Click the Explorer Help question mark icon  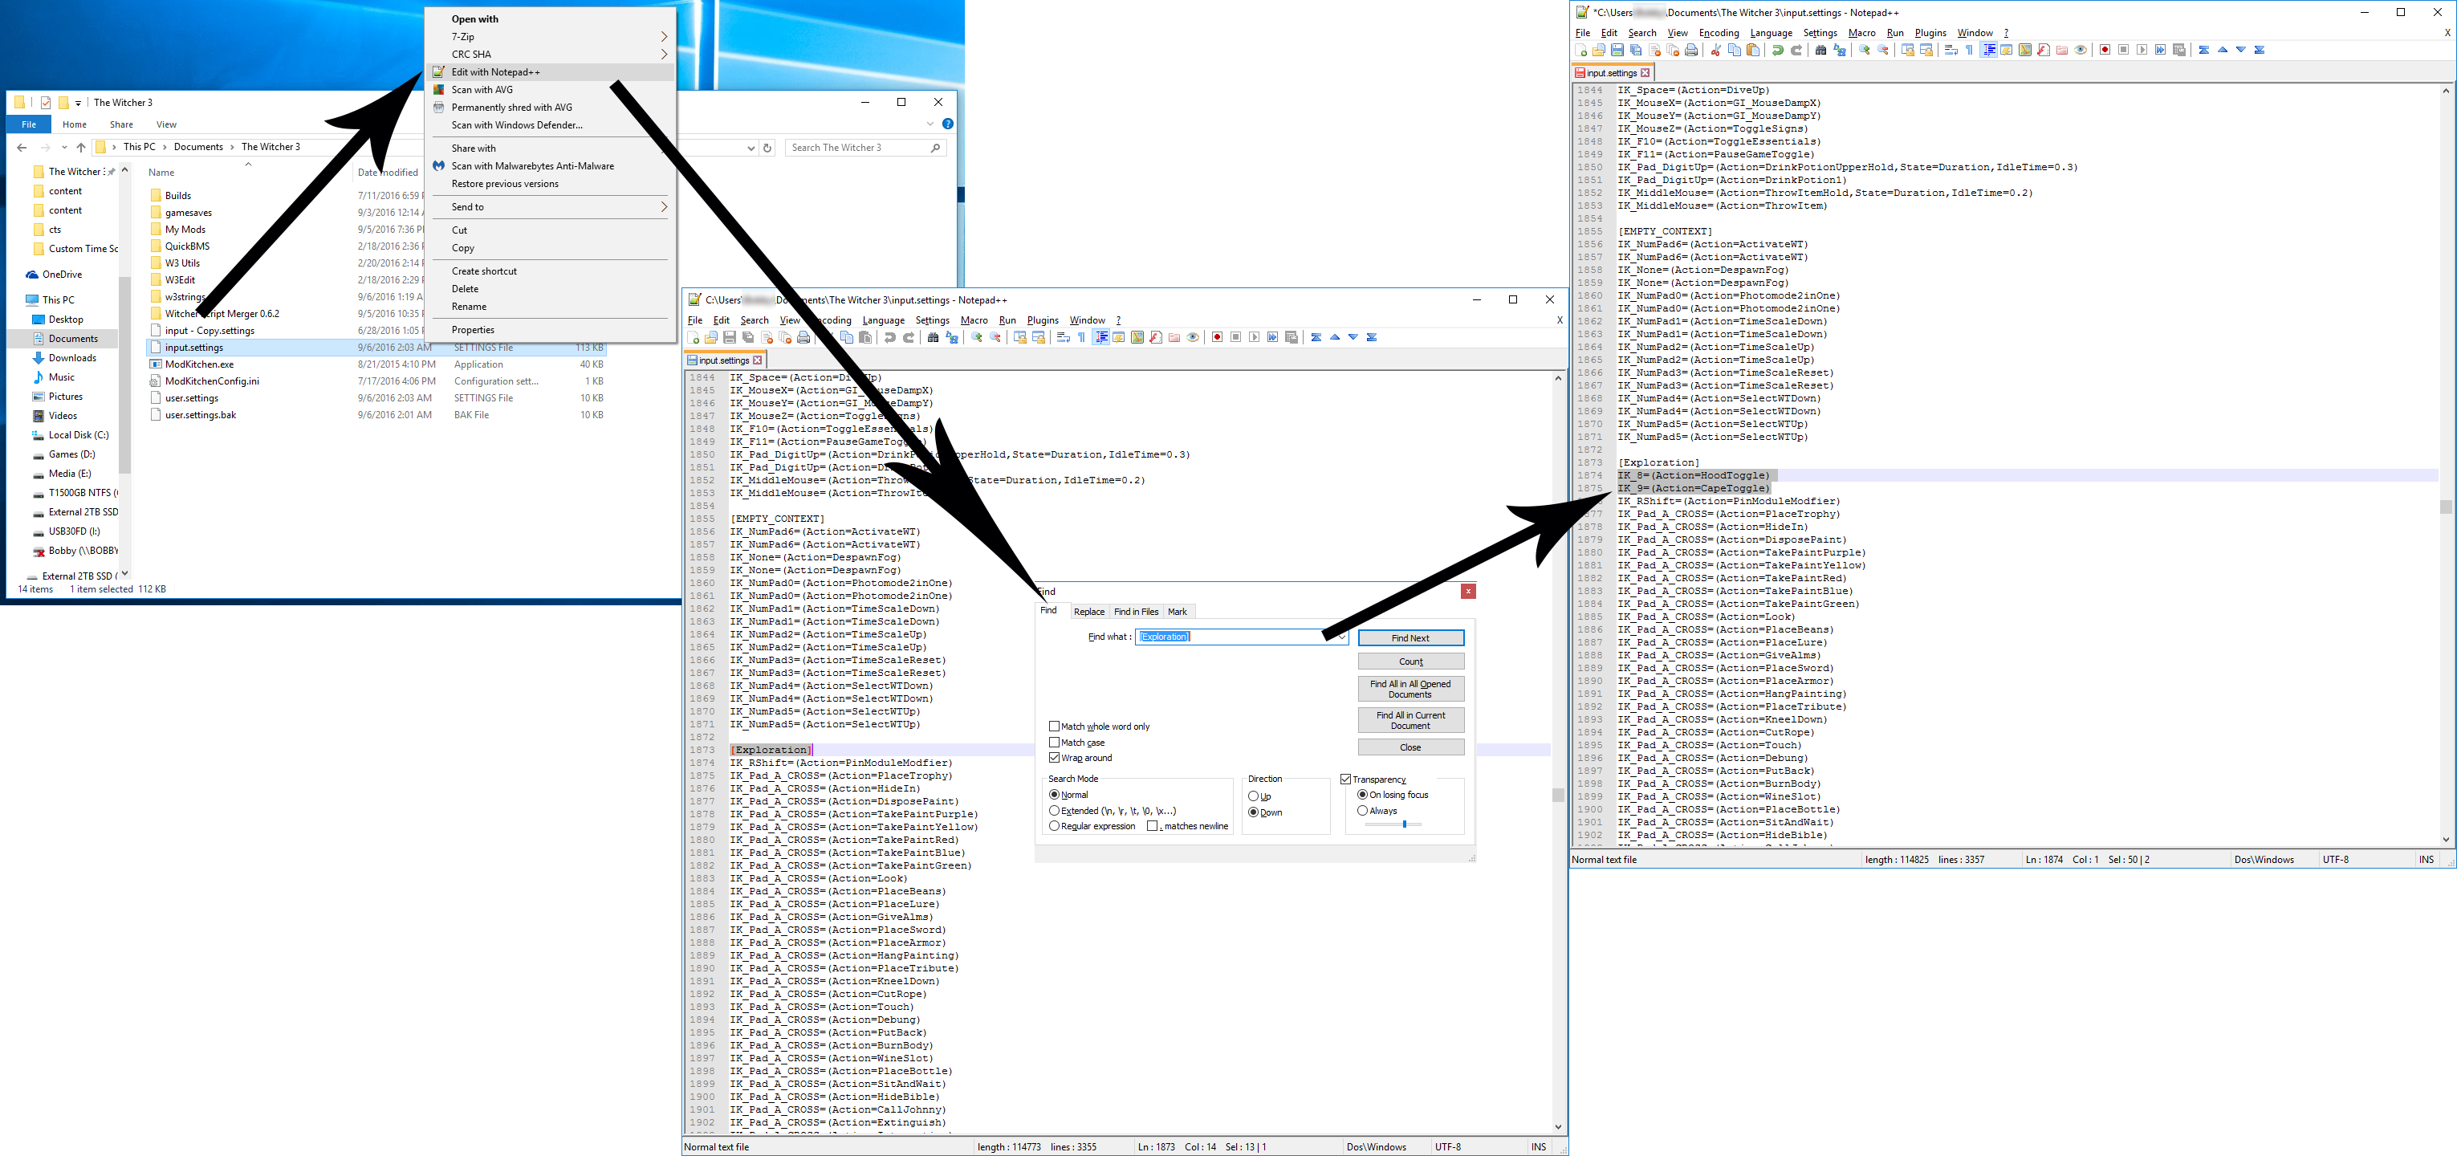coord(947,124)
